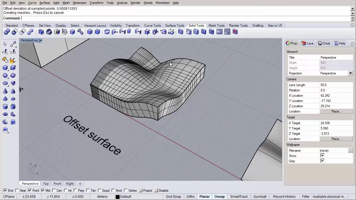Enable the Near osnap checkbox
This screenshot has height=200, width=356.
coord(17,191)
